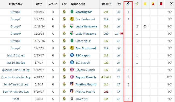Click the second yellow card column icon
The image size is (175, 102).
point(153,4)
